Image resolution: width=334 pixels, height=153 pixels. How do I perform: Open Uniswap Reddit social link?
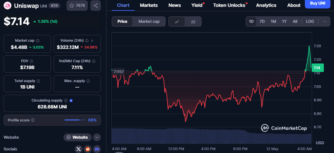(x=88, y=149)
